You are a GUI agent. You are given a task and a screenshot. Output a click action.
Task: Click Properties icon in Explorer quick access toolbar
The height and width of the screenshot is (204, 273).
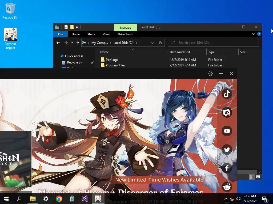click(x=66, y=27)
